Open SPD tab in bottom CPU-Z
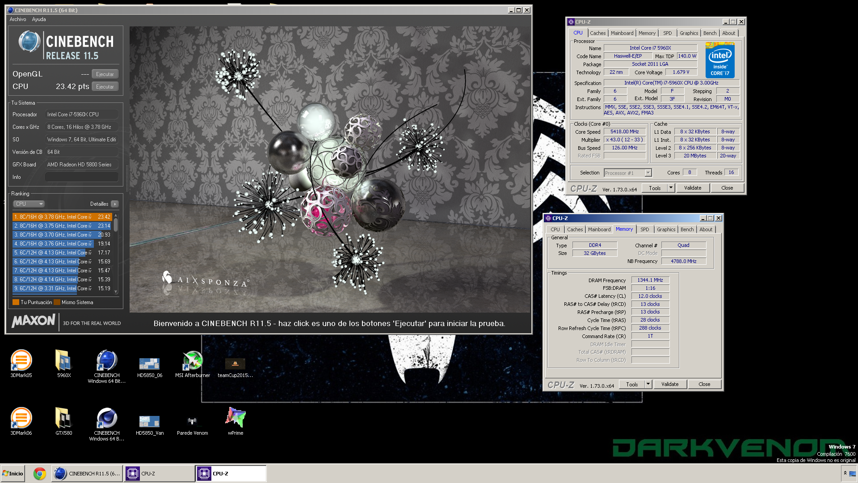Viewport: 858px width, 483px height. 644,229
